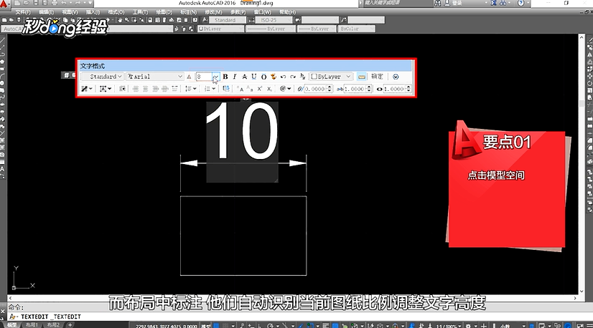
Task: Click Oblique Angle stepper arrows
Action: tap(329, 89)
